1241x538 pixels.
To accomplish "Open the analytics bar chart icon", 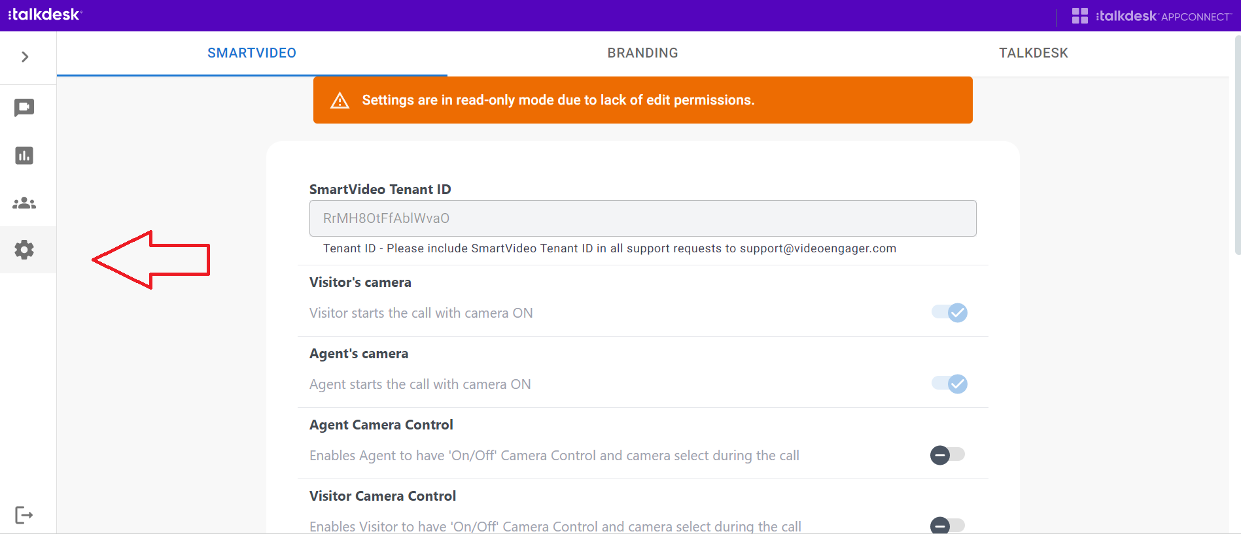I will [x=24, y=156].
